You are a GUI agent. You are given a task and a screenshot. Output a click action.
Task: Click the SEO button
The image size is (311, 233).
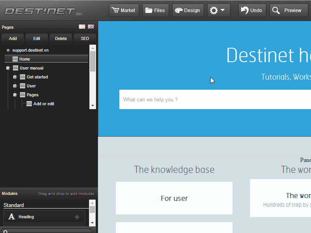(x=85, y=38)
